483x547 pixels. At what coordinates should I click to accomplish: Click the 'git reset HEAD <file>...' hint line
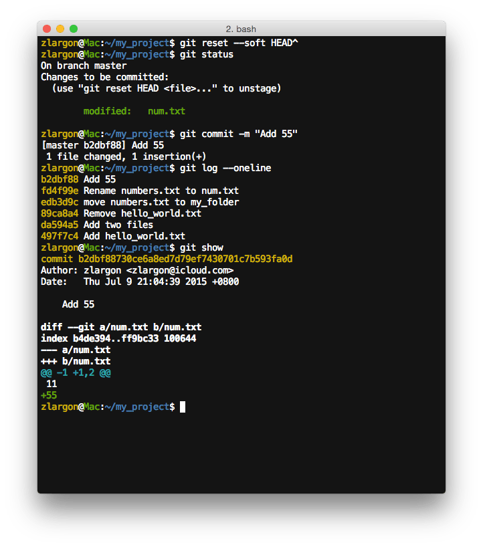click(x=167, y=88)
